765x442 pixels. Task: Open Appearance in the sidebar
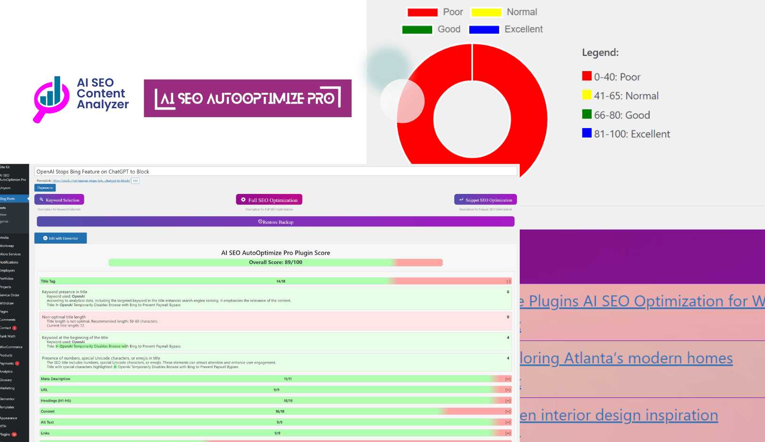tap(8, 418)
